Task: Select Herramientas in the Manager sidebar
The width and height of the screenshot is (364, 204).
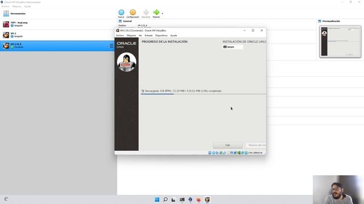Action: [x=58, y=14]
